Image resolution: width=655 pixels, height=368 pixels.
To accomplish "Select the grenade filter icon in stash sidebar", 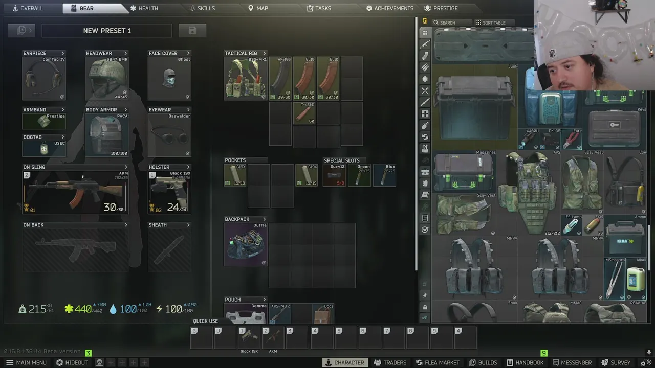I will [425, 126].
